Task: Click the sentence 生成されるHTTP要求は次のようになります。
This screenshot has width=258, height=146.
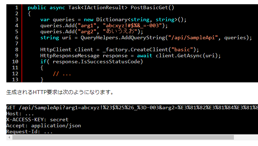Action: click(60, 92)
